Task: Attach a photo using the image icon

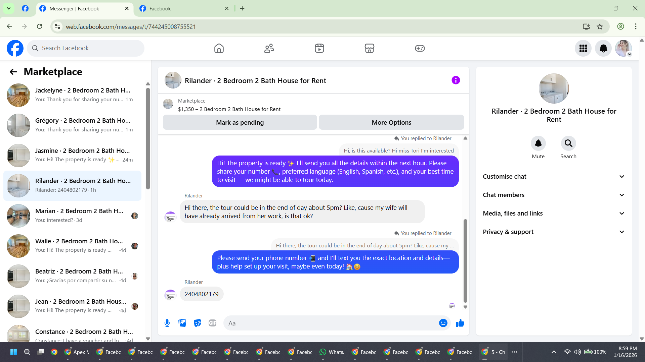Action: pyautogui.click(x=182, y=323)
